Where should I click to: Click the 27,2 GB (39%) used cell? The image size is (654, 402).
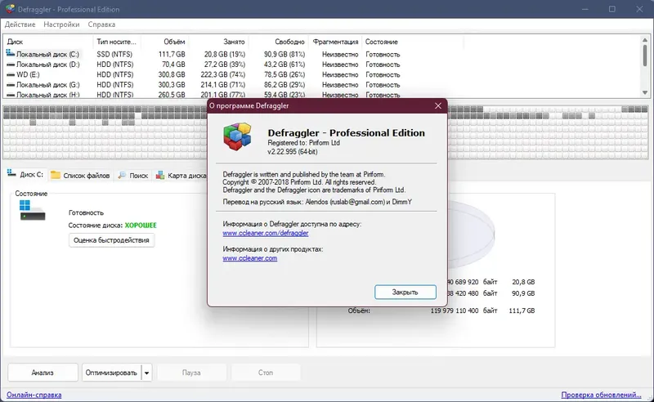[224, 65]
